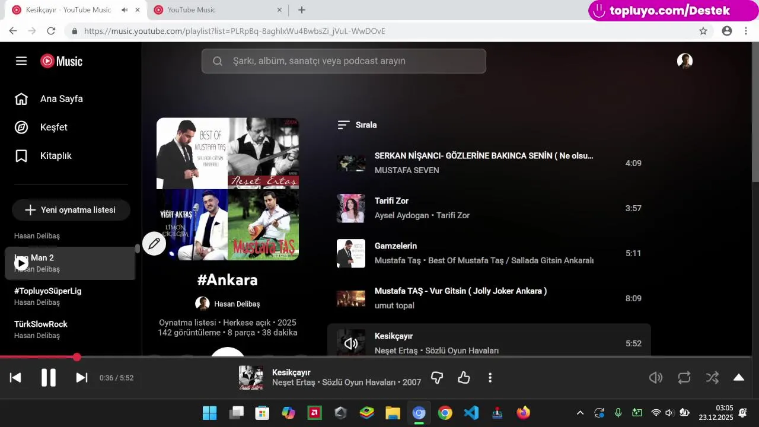Open Microsoft Store from the taskbar
Image resolution: width=759 pixels, height=427 pixels.
point(262,413)
